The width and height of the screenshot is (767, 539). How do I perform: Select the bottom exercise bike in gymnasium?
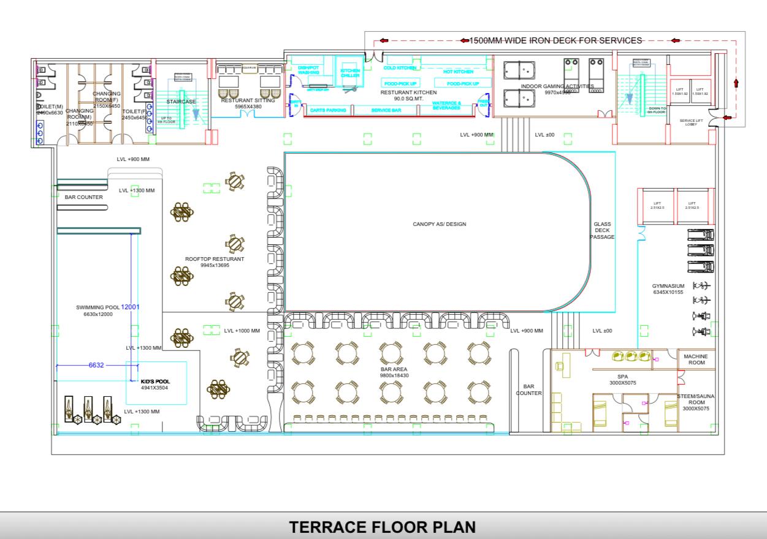pyautogui.click(x=700, y=331)
